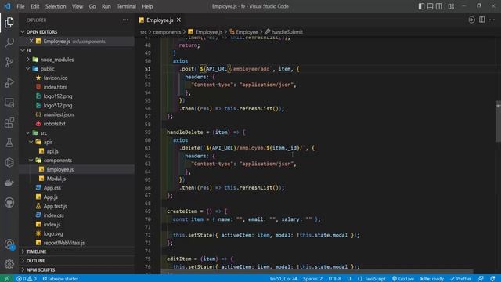Click the feedback icon in status bar
The width and height of the screenshot is (501, 282).
click(481, 279)
